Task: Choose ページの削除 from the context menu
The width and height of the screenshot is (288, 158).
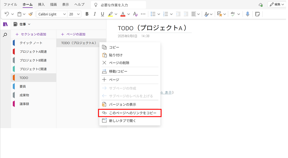Action: [x=130, y=63]
